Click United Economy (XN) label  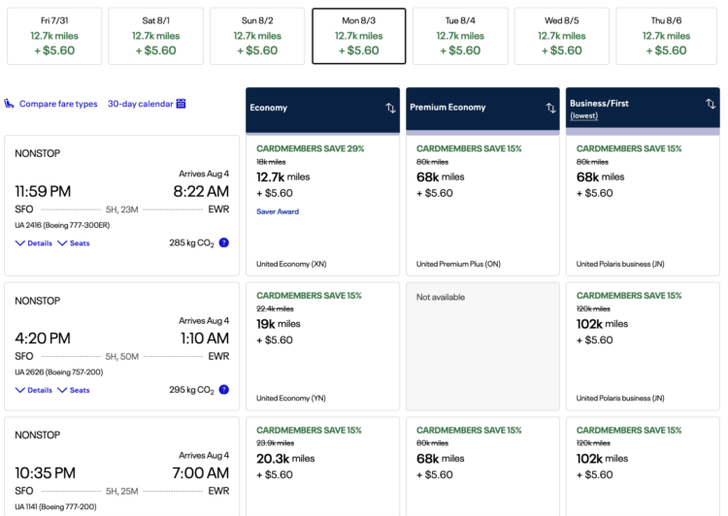coord(291,264)
